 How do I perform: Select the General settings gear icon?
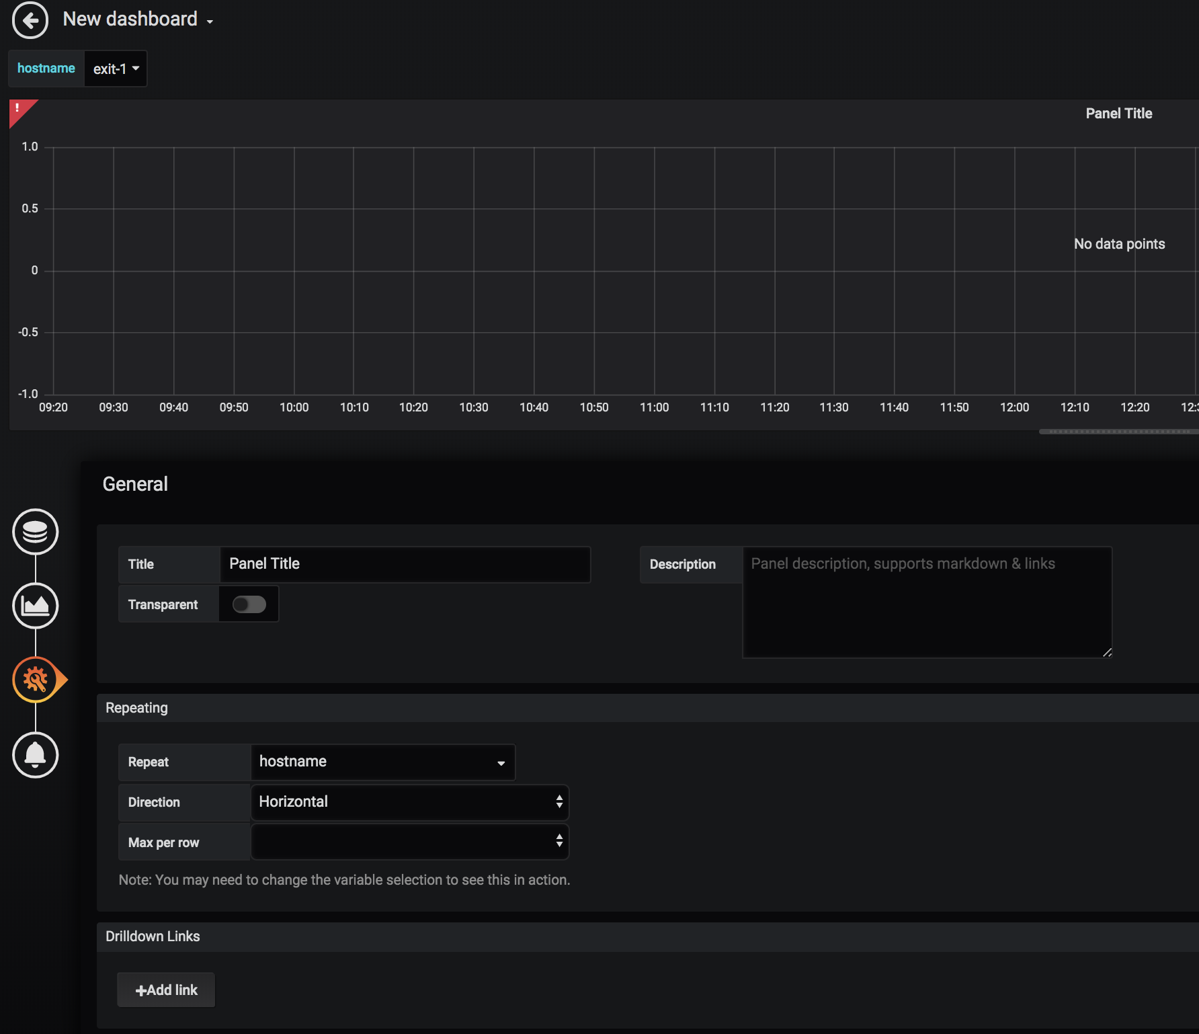pos(36,680)
